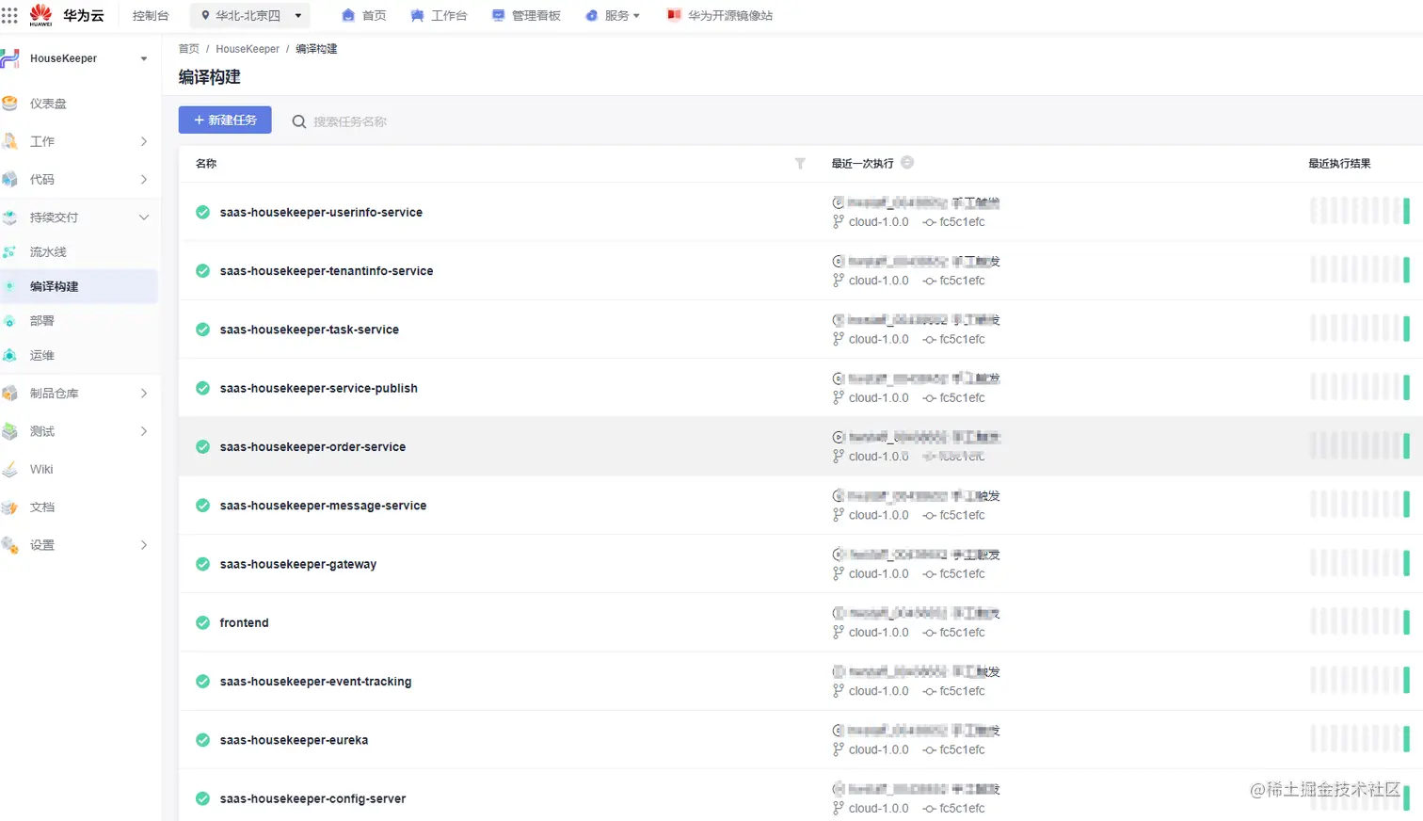Viewport: 1423px width, 821px height.
Task: Click success status icon of gateway row
Action: 202,564
